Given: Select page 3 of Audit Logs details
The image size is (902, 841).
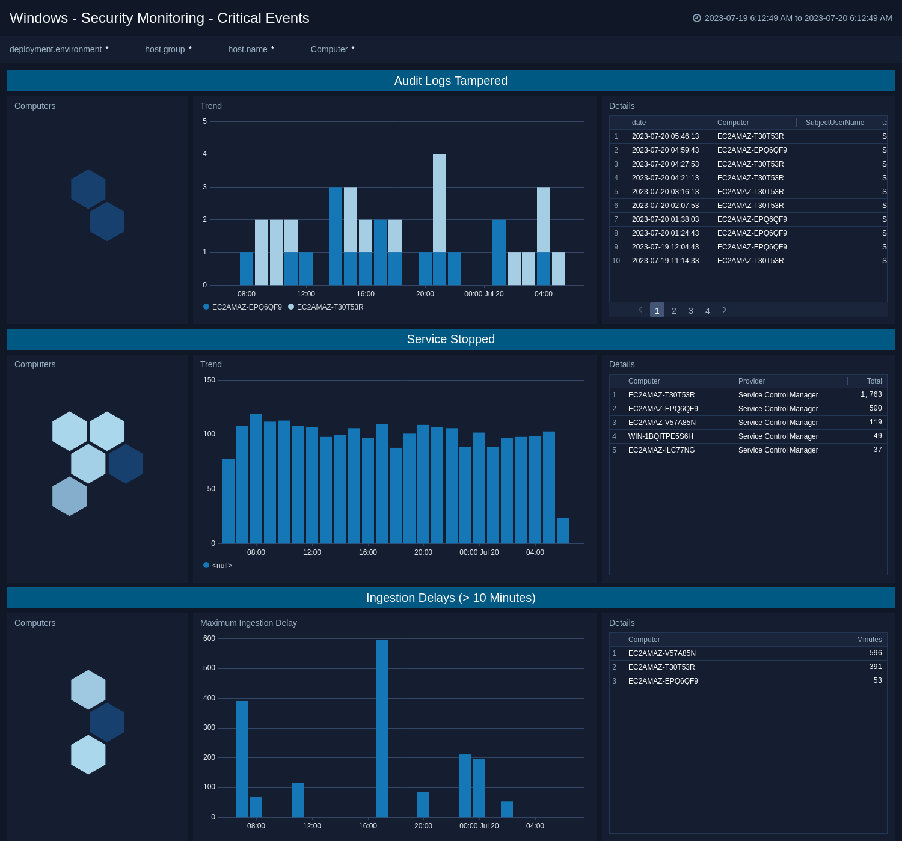Looking at the screenshot, I should [691, 310].
